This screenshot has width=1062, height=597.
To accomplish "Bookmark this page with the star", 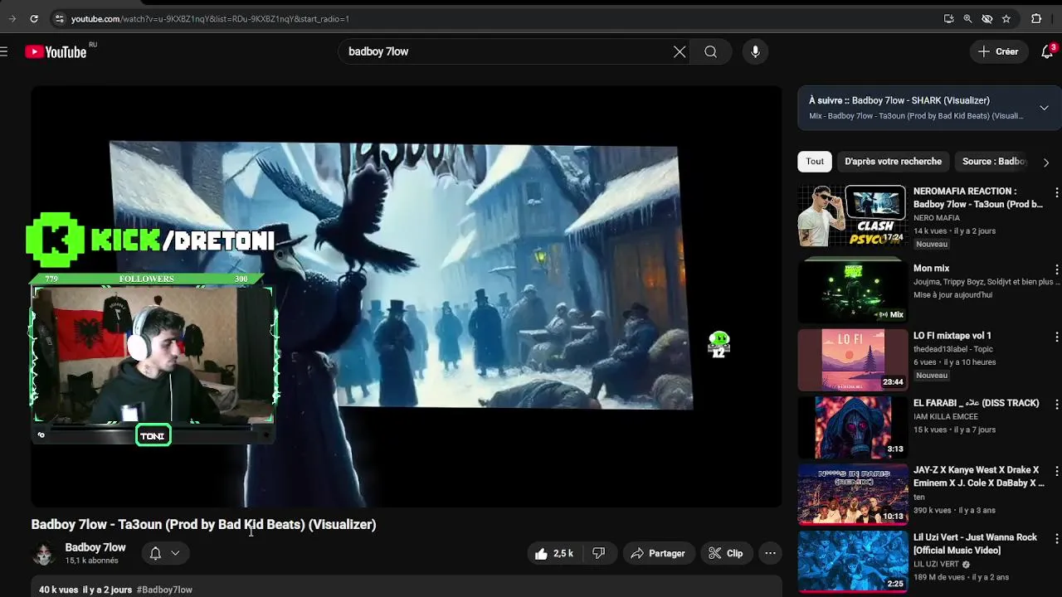I will point(1006,18).
